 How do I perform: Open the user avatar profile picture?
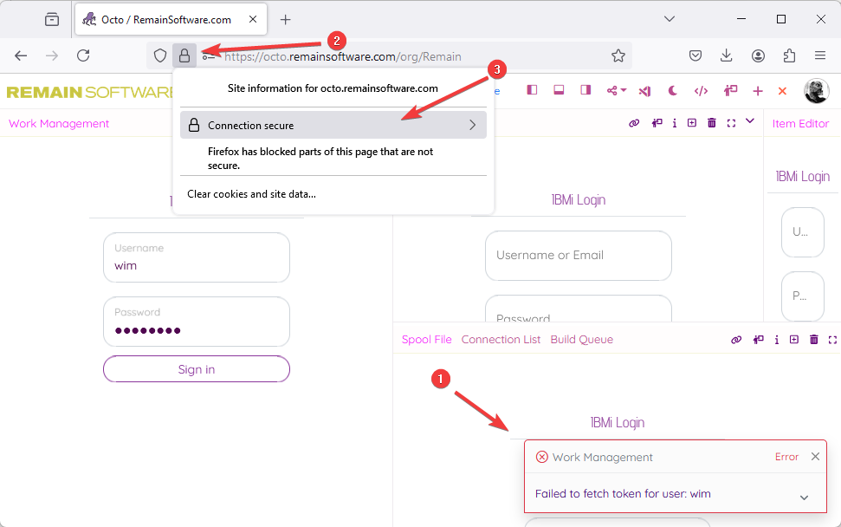(817, 91)
